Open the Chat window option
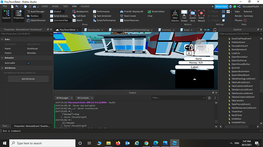This screenshot has height=147, width=263. click(x=150, y=16)
